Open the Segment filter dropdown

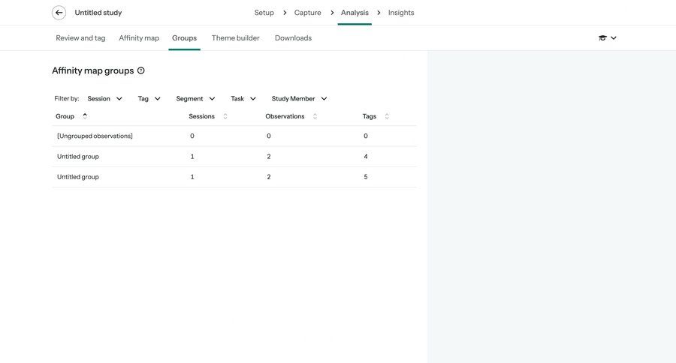195,98
